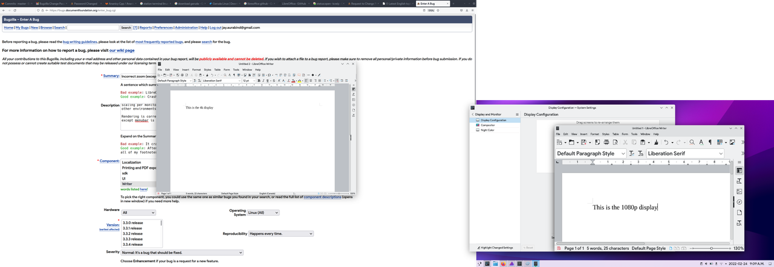The height and width of the screenshot is (267, 774).
Task: Open the Tools menu in Untitled 1 Writer
Action: (x=634, y=134)
